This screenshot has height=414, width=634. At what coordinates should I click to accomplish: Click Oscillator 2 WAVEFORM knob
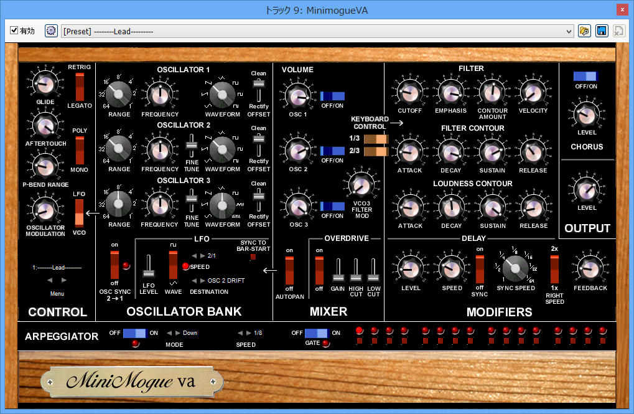[x=222, y=149]
